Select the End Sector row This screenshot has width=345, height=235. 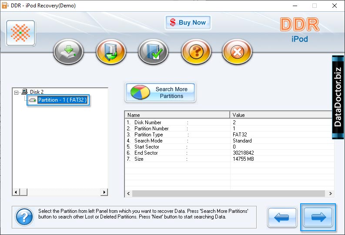(229, 153)
